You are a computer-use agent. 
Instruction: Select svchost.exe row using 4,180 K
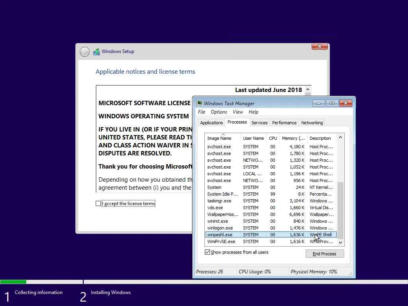pos(271,147)
